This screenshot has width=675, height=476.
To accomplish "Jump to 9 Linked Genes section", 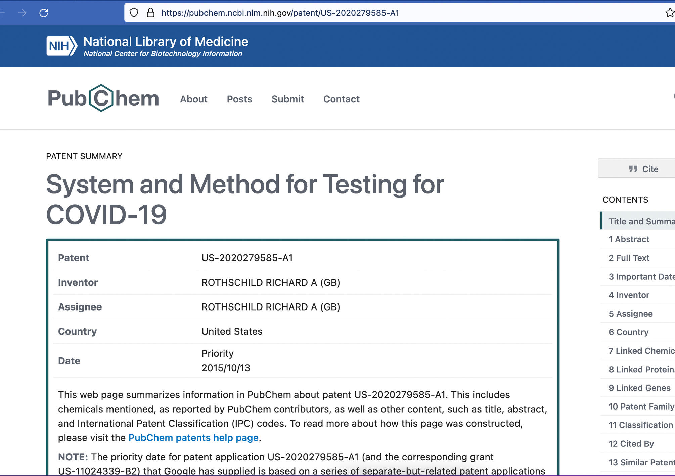I will (639, 388).
